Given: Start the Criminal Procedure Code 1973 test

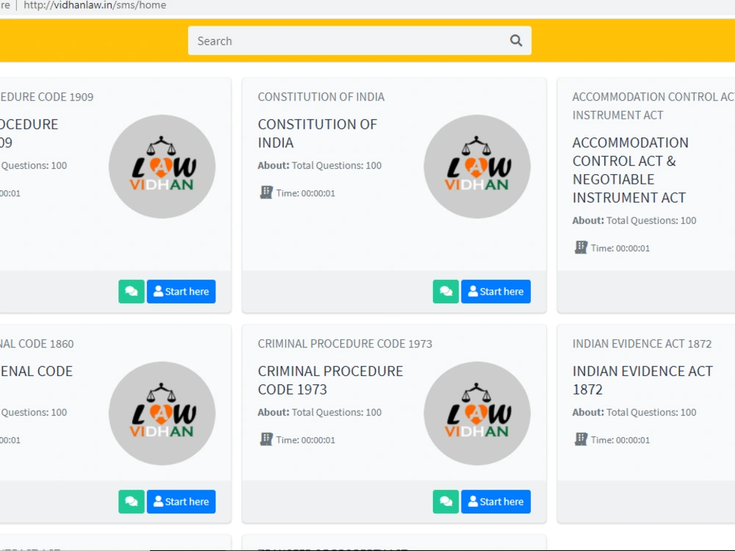Looking at the screenshot, I should click(x=496, y=501).
